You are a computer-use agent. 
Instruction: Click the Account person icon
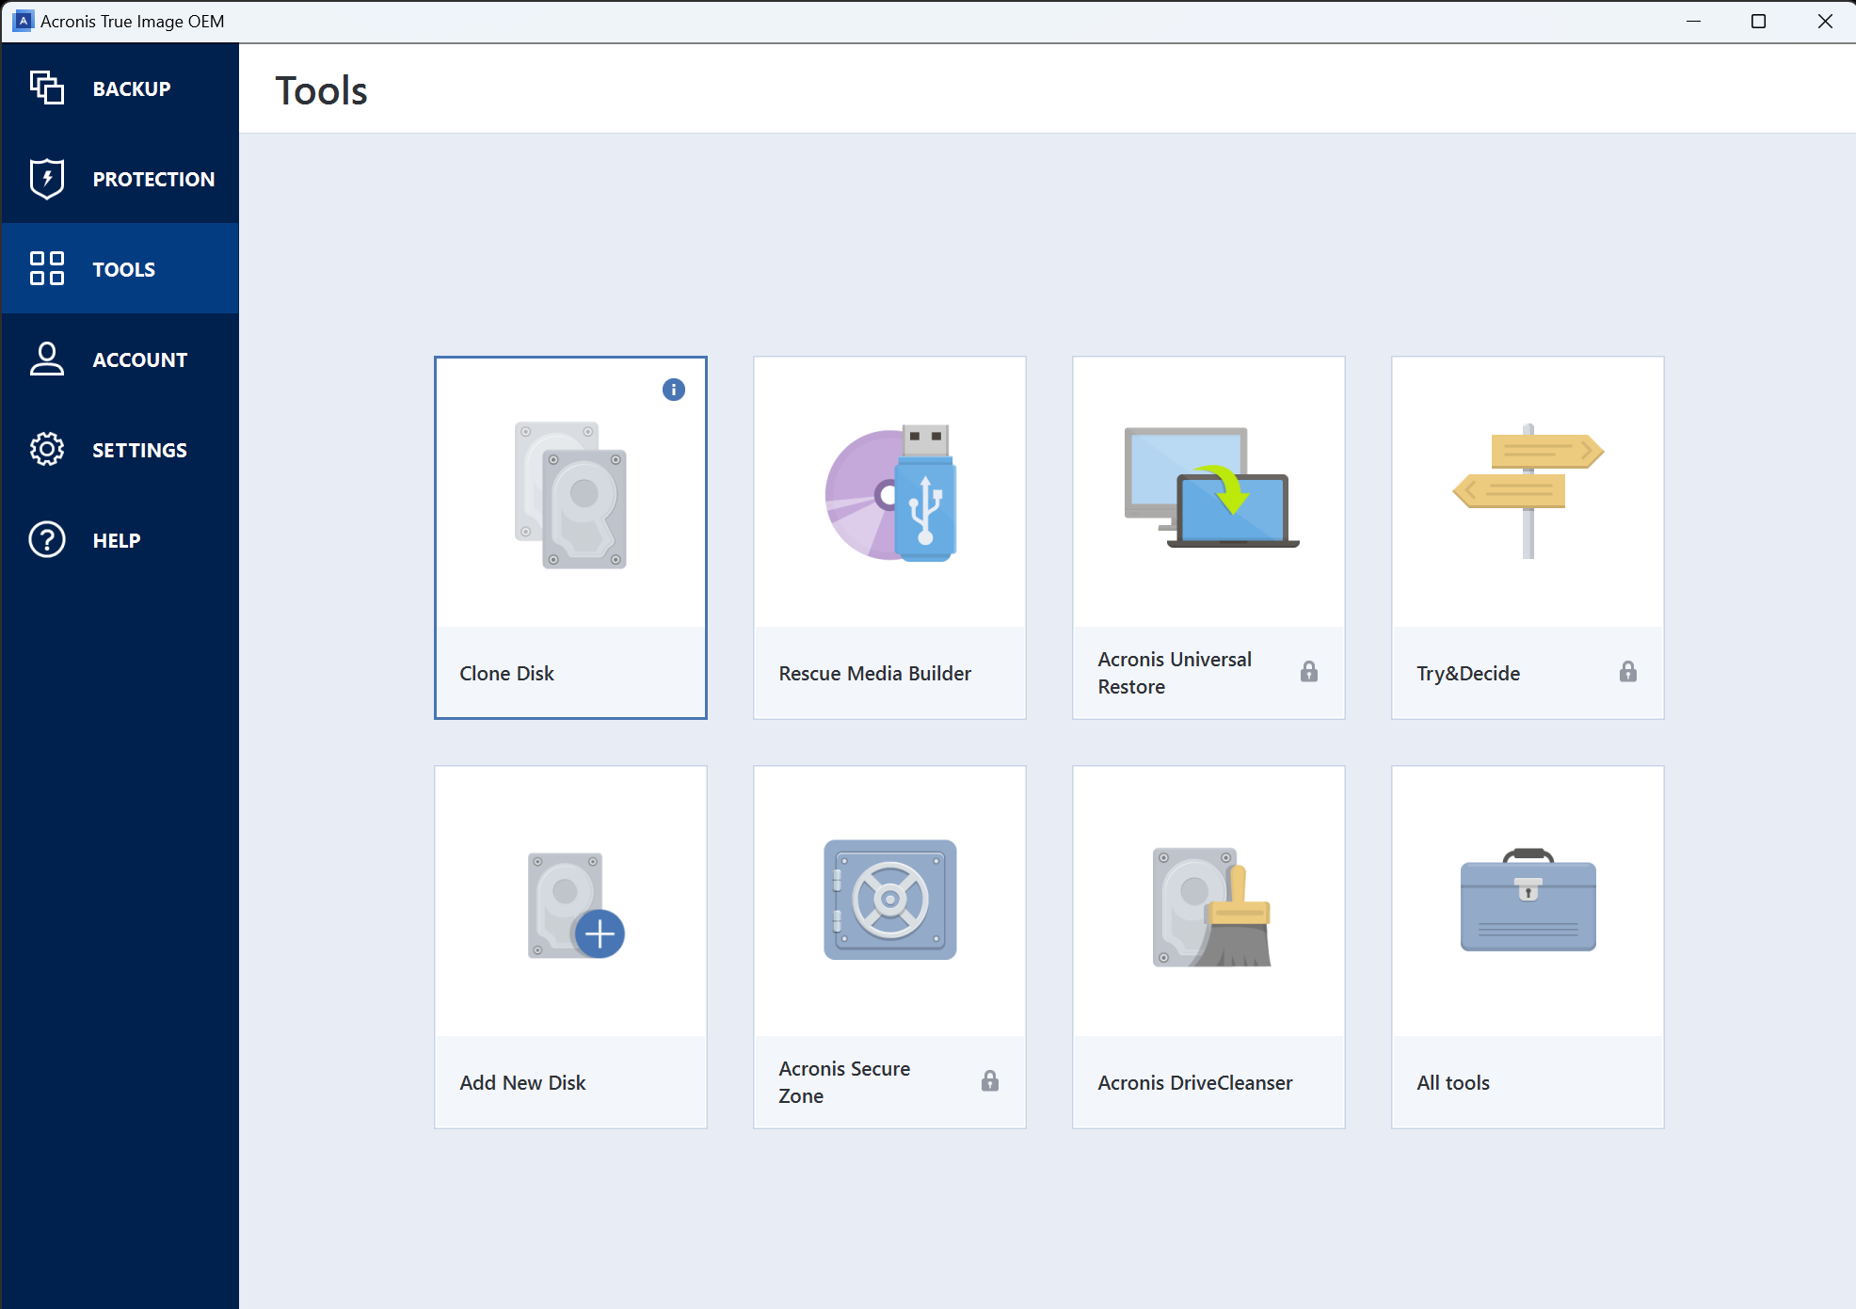click(47, 359)
